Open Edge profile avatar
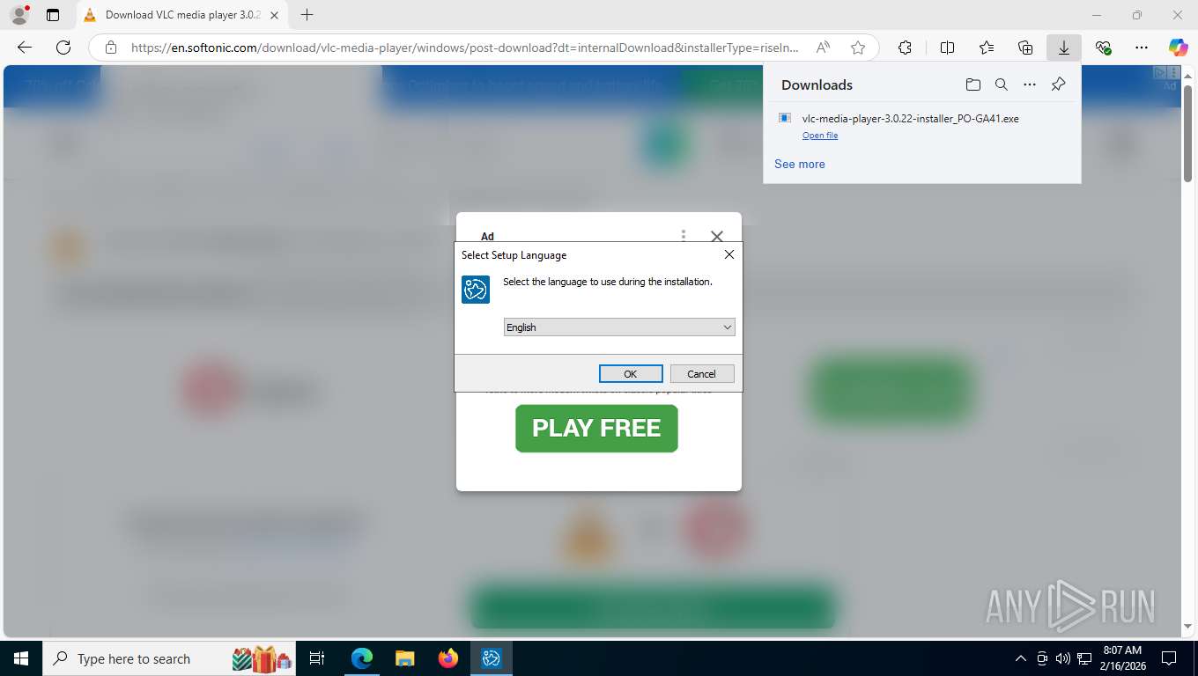Screen dimensions: 1198x676 pos(19,15)
